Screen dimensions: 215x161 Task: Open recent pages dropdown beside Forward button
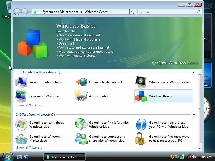coord(30,12)
